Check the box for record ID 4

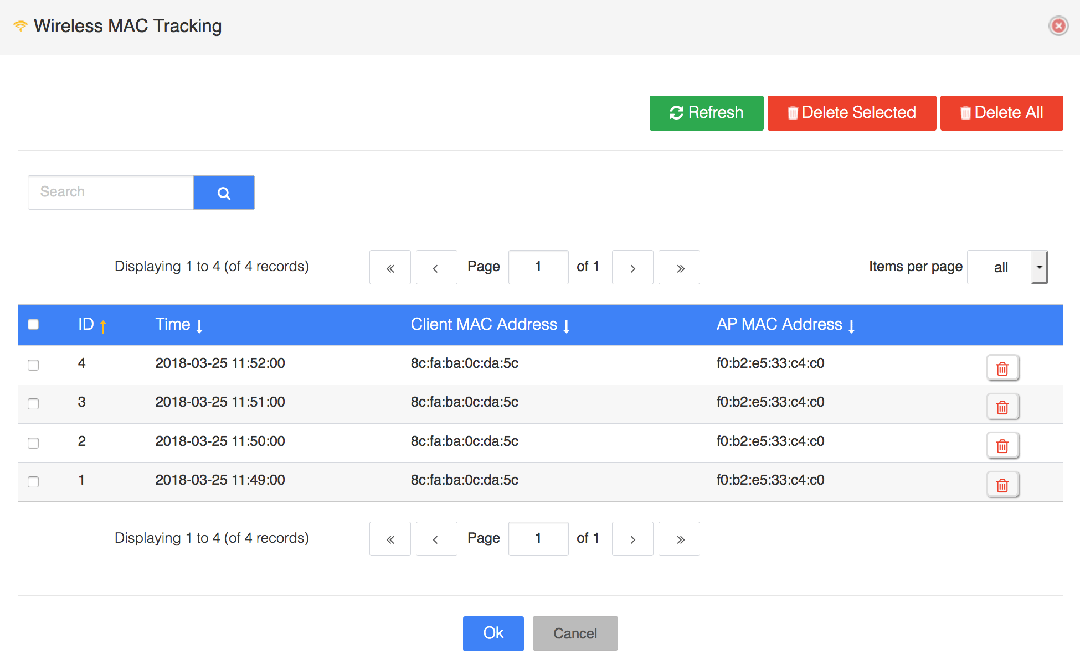(x=33, y=365)
